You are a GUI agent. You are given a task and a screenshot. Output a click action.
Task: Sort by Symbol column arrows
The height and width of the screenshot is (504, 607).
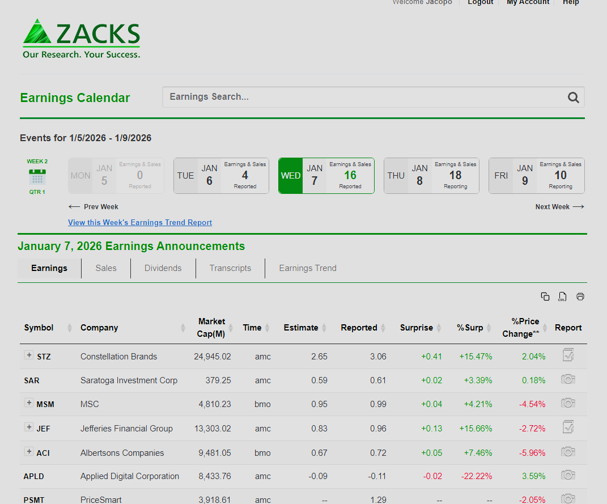point(70,328)
